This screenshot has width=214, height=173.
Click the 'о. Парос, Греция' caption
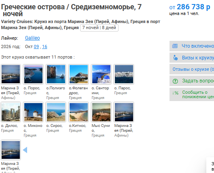[123, 91]
